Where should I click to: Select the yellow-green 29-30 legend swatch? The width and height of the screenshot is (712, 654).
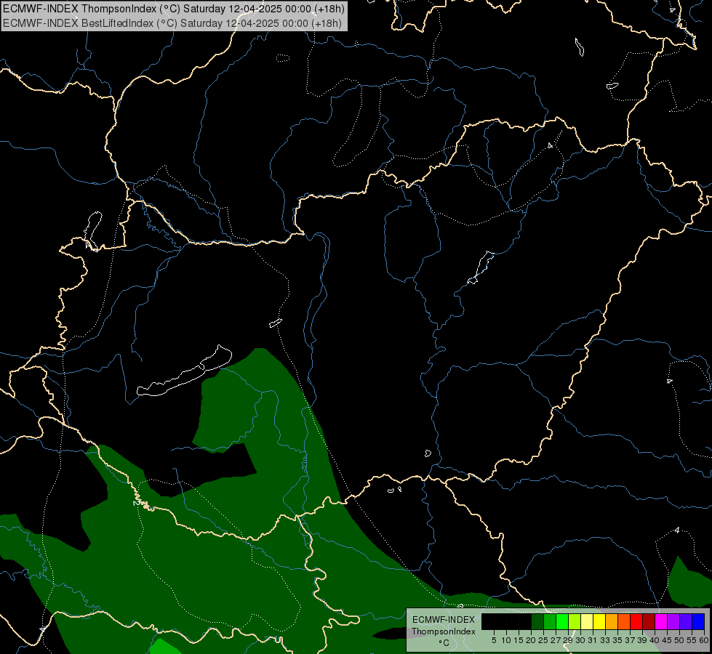[x=575, y=621]
